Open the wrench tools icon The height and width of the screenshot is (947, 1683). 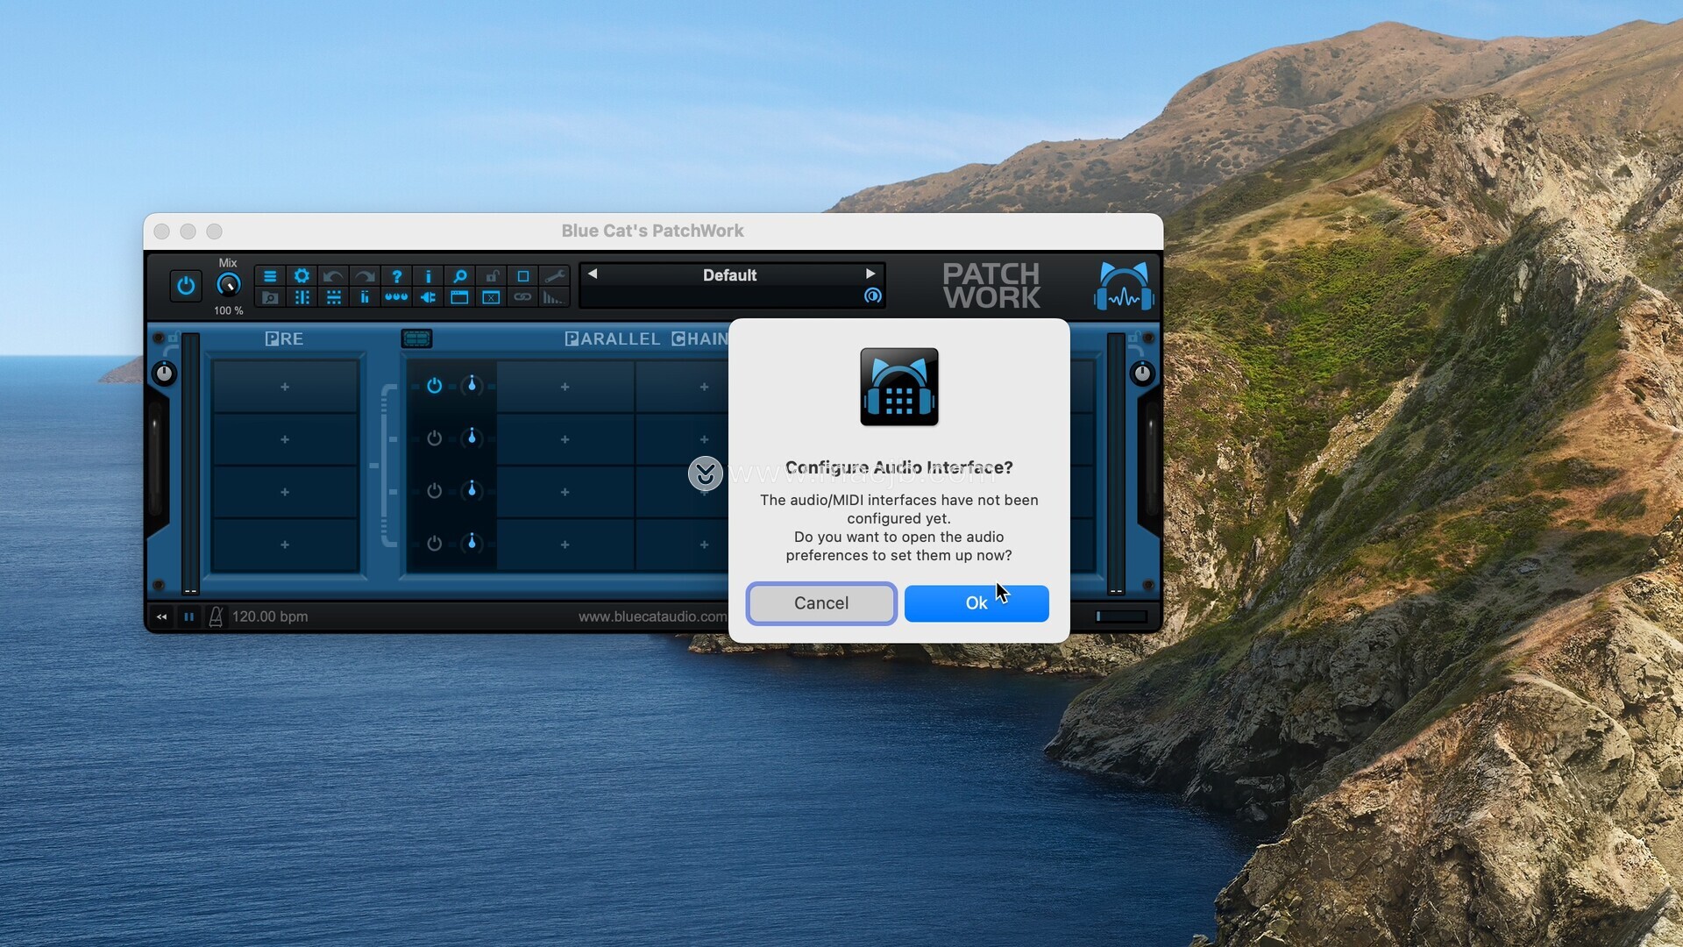tap(554, 276)
